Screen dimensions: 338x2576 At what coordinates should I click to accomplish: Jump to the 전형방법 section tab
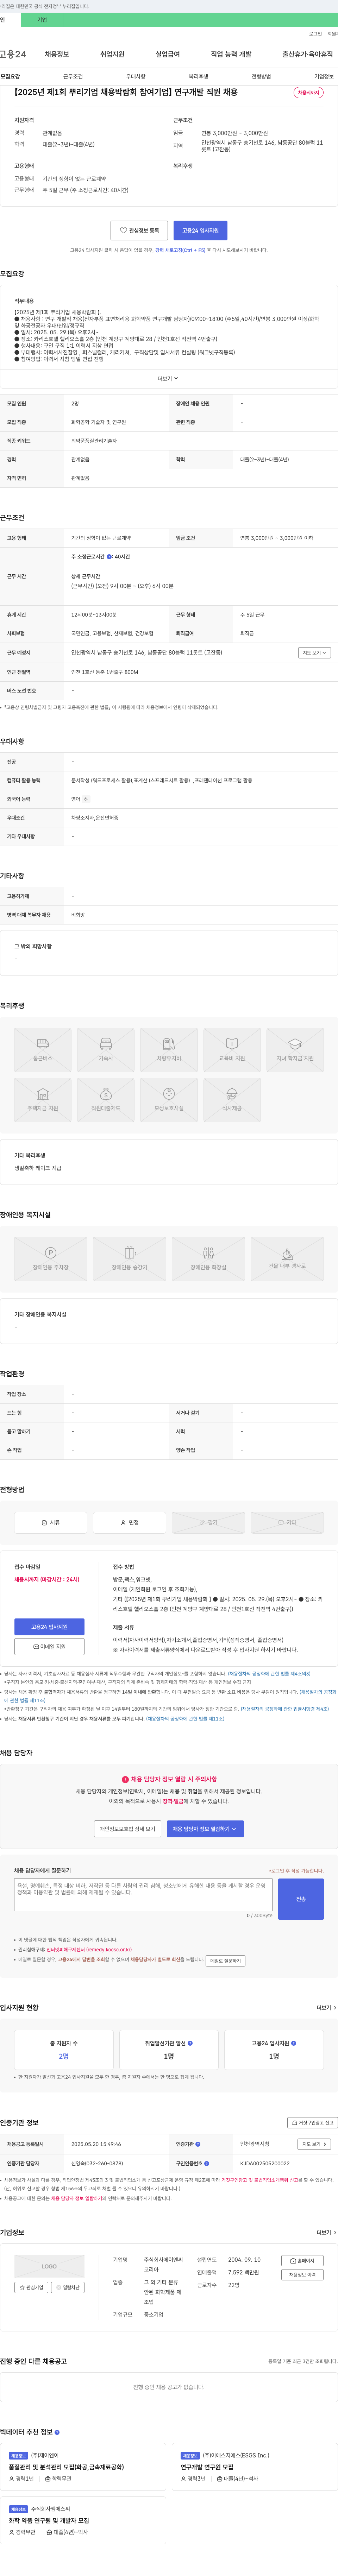[261, 76]
